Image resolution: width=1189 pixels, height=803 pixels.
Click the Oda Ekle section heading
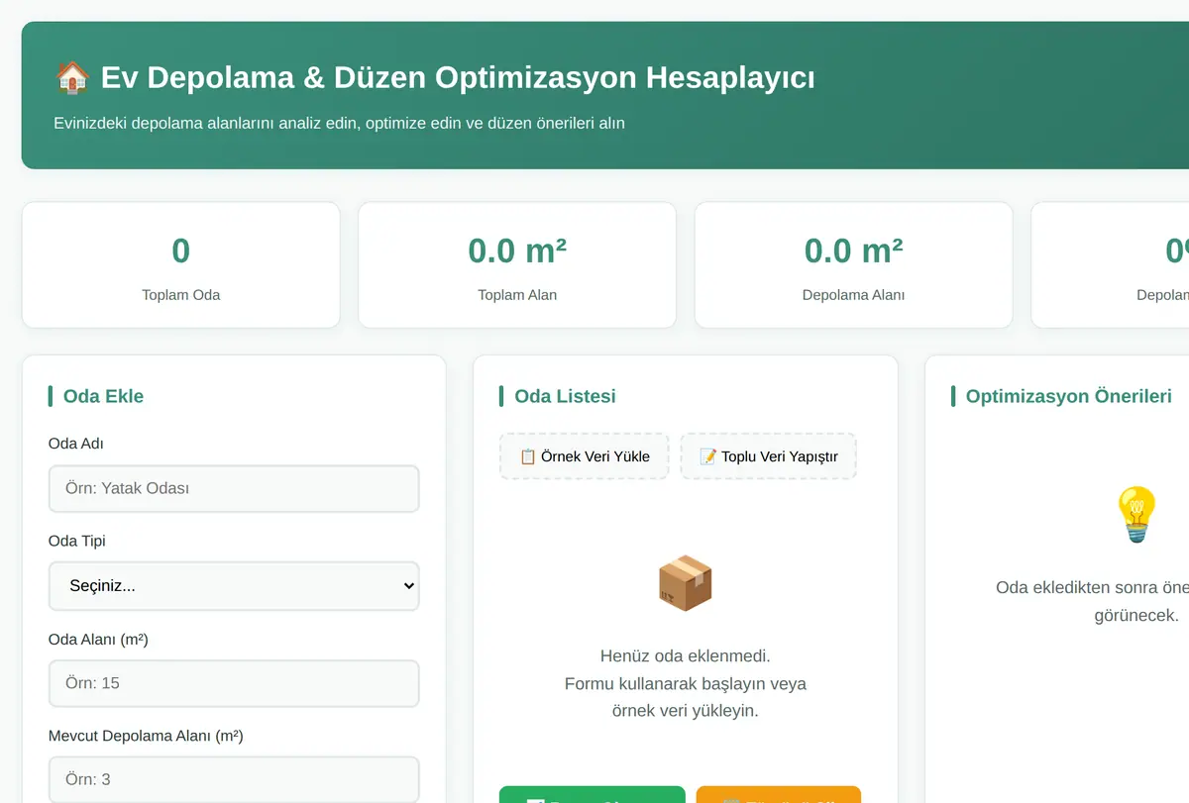coord(103,396)
